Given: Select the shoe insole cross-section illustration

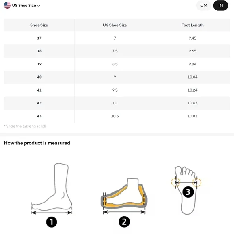Looking at the screenshot, I should click(124, 196).
